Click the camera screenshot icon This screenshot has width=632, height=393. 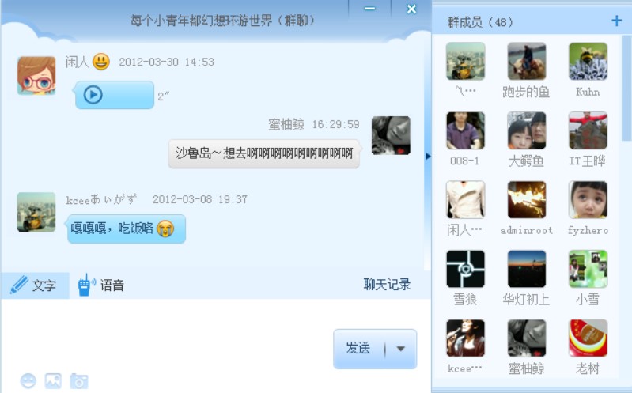(x=79, y=380)
